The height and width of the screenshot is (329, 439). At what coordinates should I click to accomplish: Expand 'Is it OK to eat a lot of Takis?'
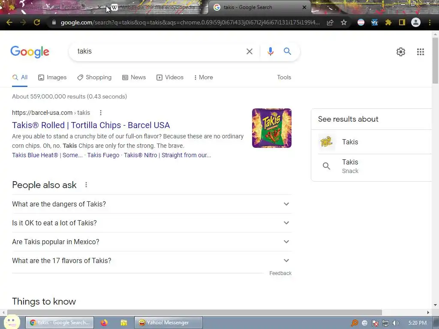[x=152, y=223]
